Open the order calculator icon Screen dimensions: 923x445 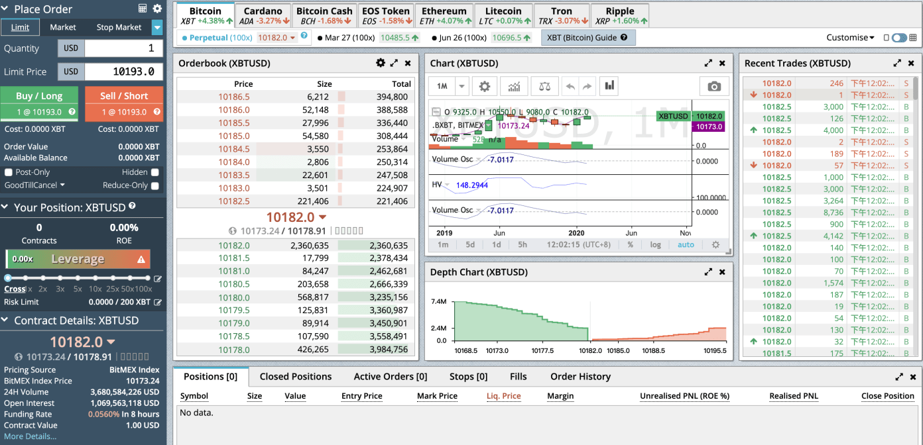[143, 9]
